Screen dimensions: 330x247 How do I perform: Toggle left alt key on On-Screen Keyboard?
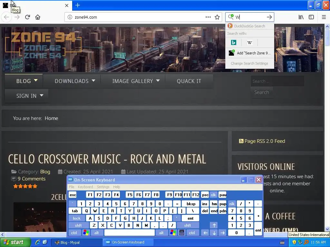tap(96, 233)
